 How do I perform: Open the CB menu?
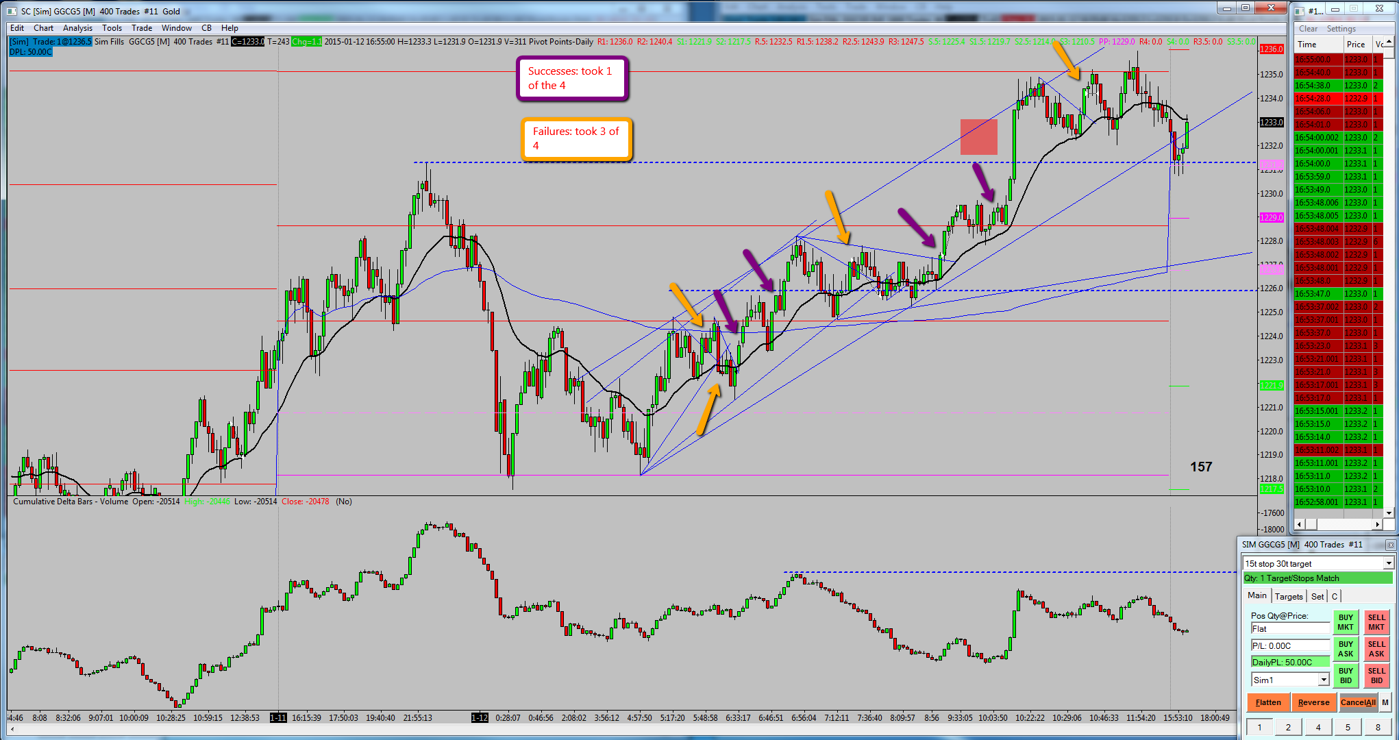pos(206,28)
